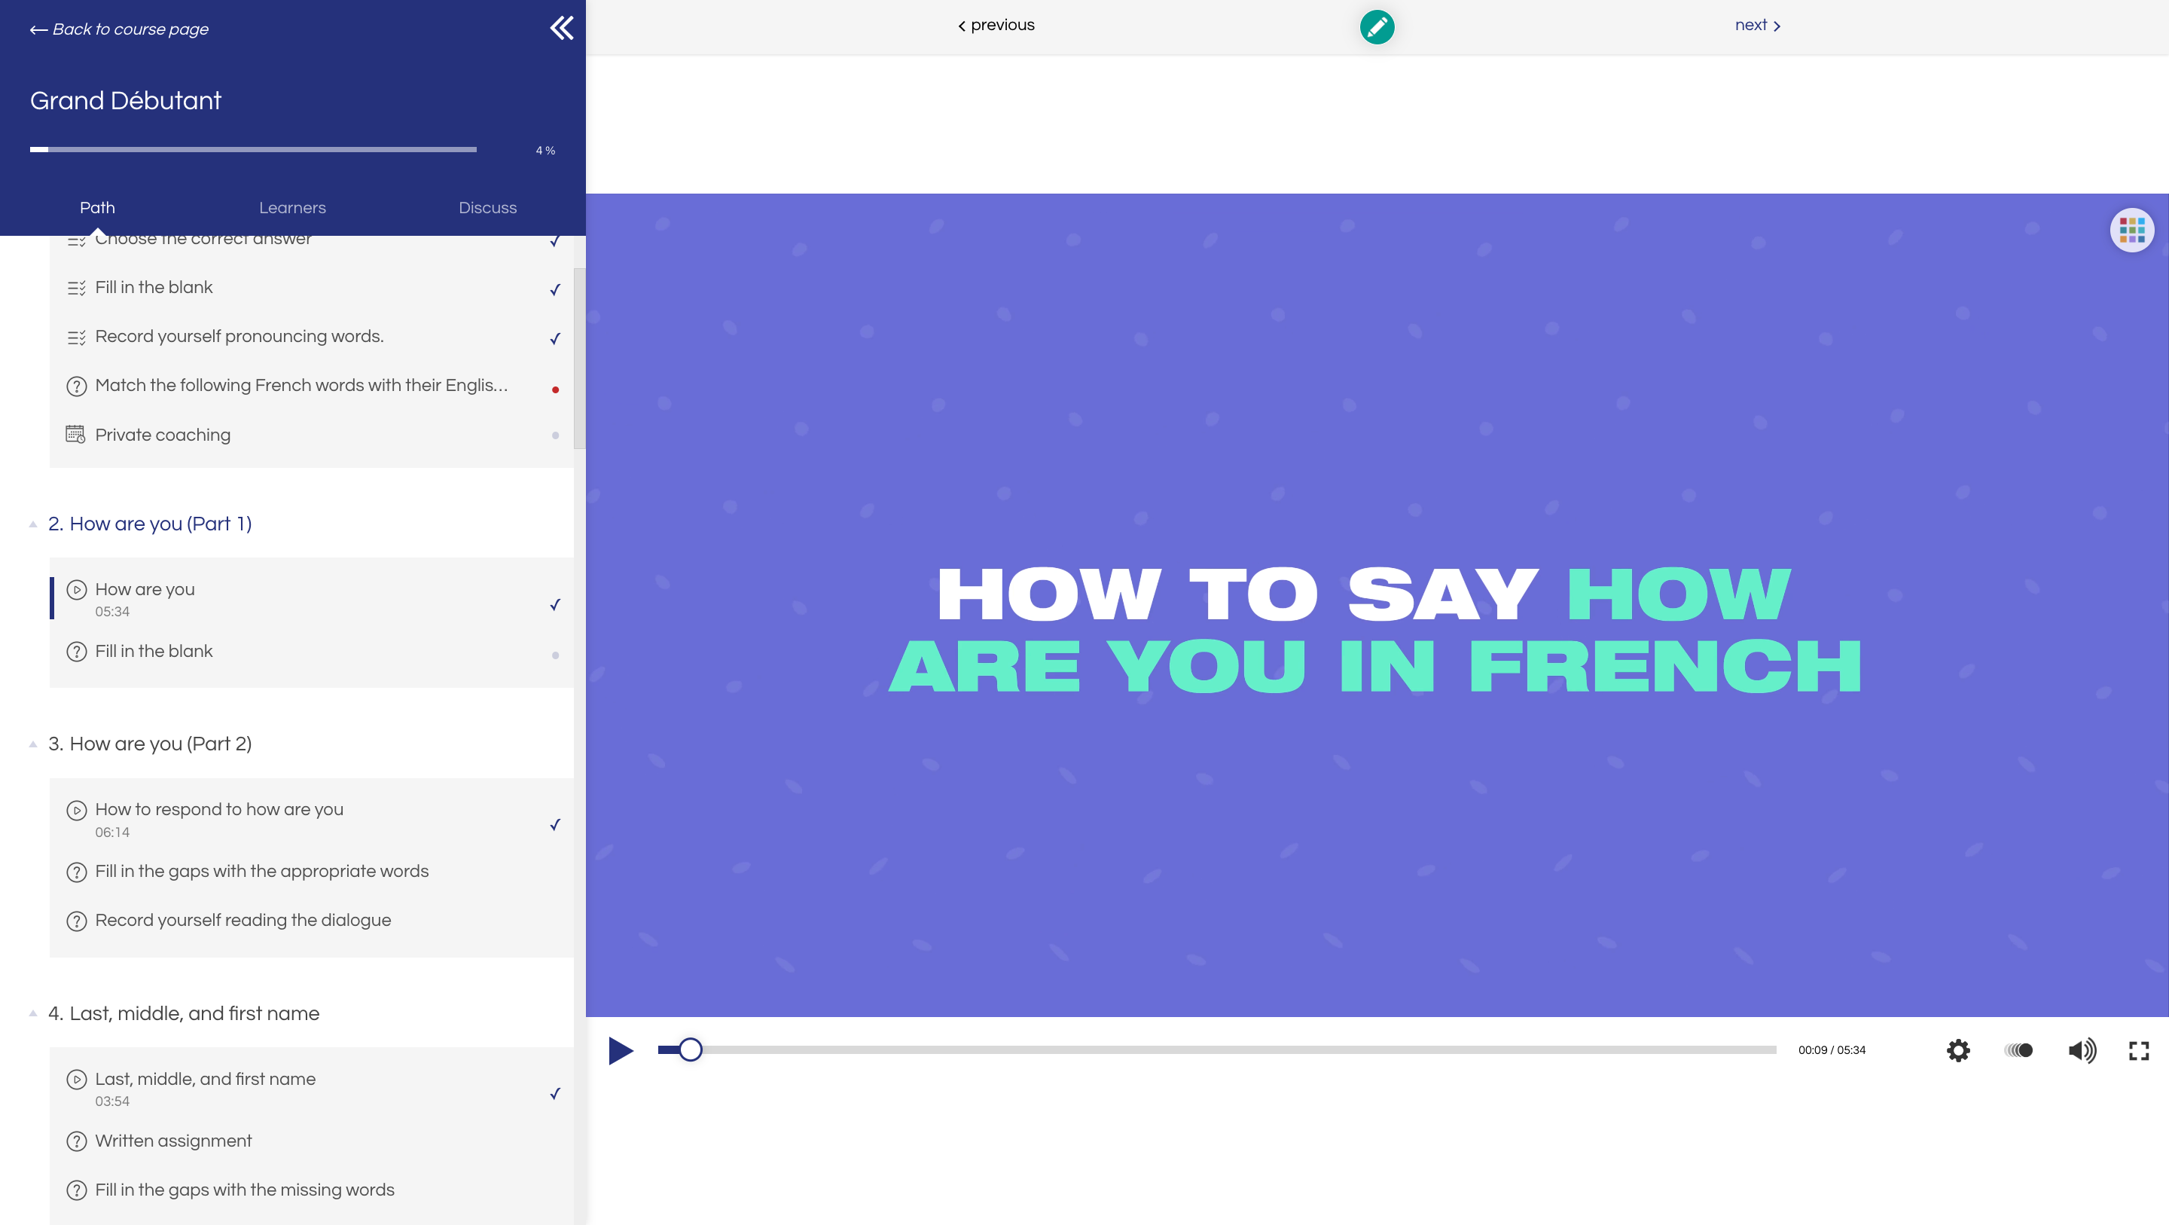The image size is (2169, 1225).
Task: Collapse section 3. How are you (Part 2)
Action: [33, 744]
